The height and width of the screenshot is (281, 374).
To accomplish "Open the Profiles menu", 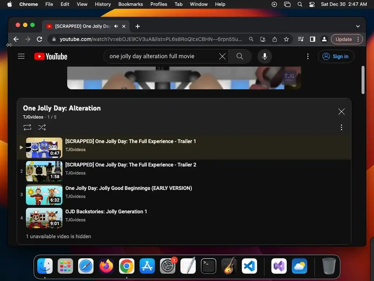I will pos(159,4).
